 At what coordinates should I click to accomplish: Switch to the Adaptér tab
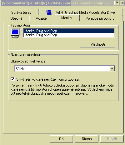click(x=42, y=18)
